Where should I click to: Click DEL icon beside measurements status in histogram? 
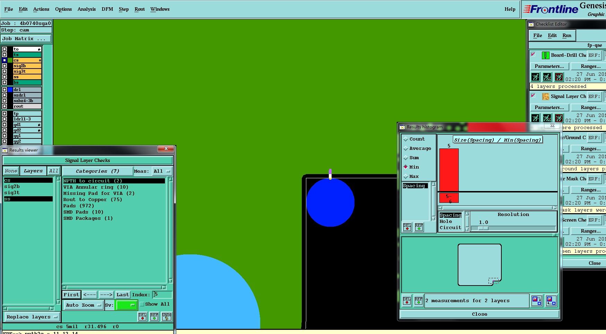click(x=407, y=300)
